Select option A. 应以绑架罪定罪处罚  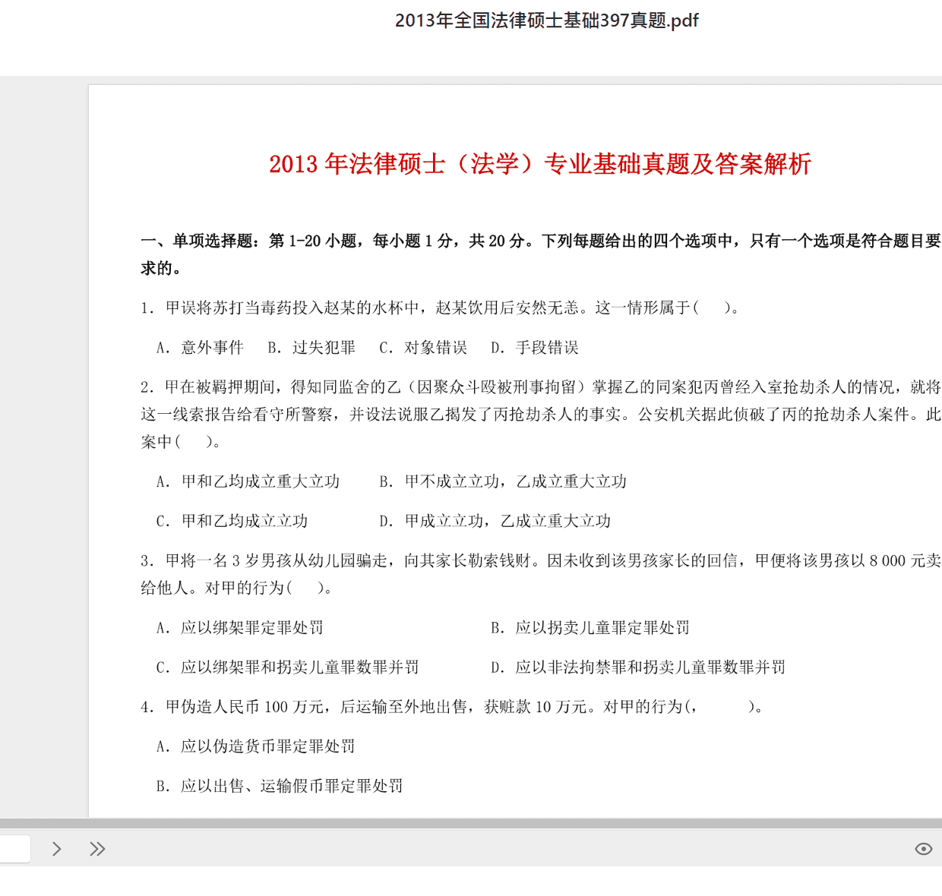pyautogui.click(x=240, y=628)
